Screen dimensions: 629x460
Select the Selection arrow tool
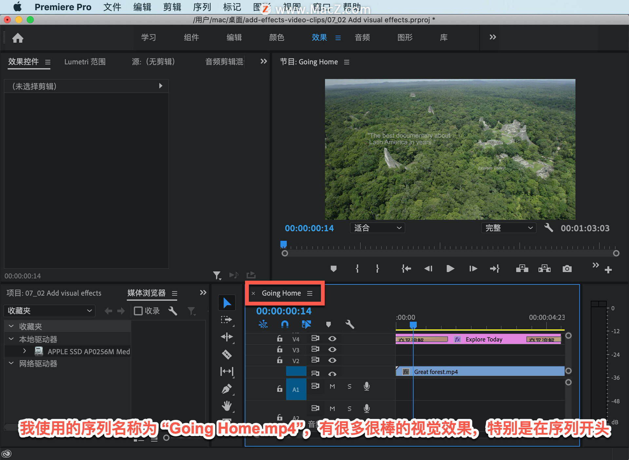point(227,303)
